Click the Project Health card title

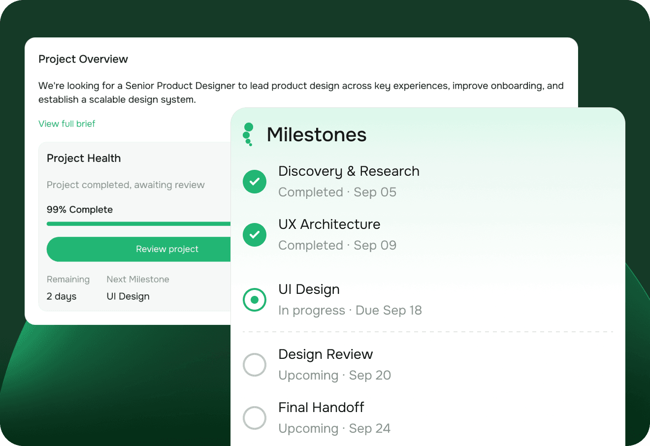point(84,158)
